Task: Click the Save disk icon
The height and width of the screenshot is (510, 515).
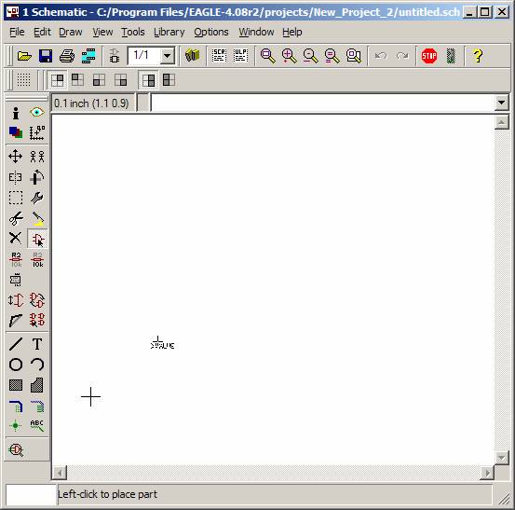Action: (46, 56)
